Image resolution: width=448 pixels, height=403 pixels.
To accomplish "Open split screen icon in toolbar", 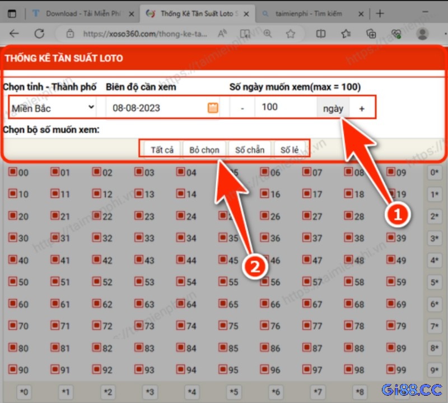I will click(x=320, y=34).
